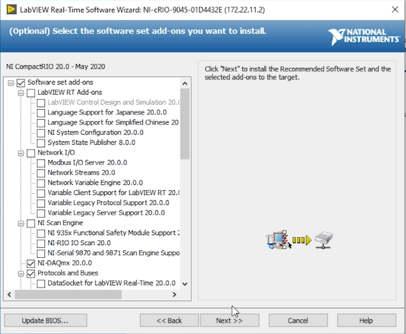Click the vertical scrollbar thumb in add-ons tree
This screenshot has height=334, width=406.
tap(185, 123)
